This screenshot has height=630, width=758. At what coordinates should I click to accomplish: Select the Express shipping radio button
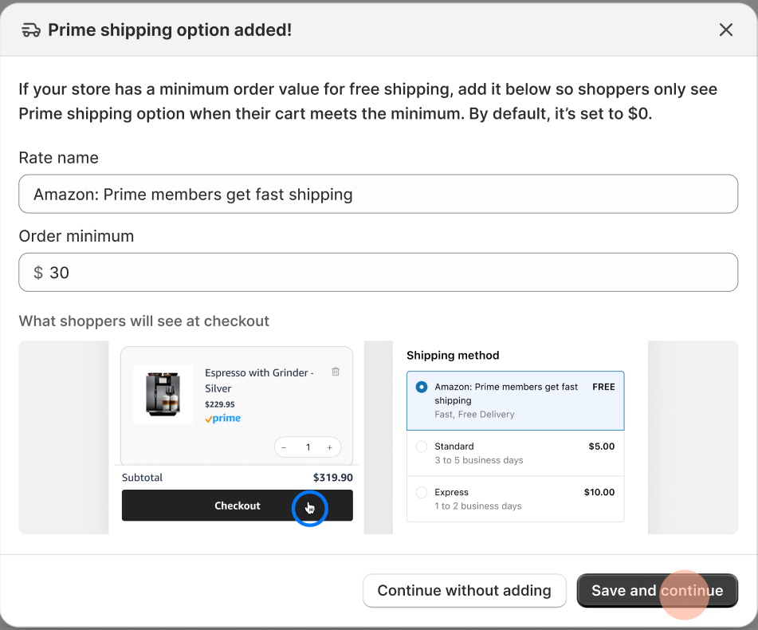pos(422,492)
